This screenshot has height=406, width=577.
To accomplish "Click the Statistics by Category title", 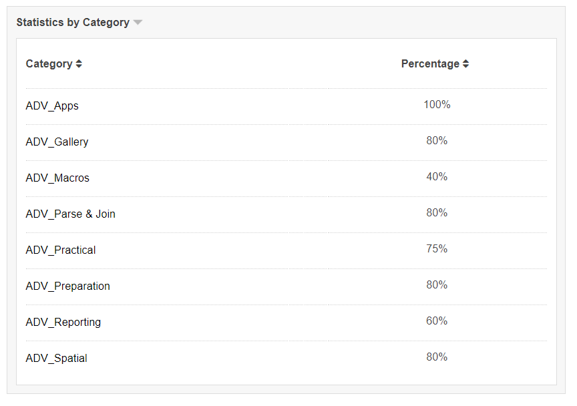I will click(x=73, y=23).
